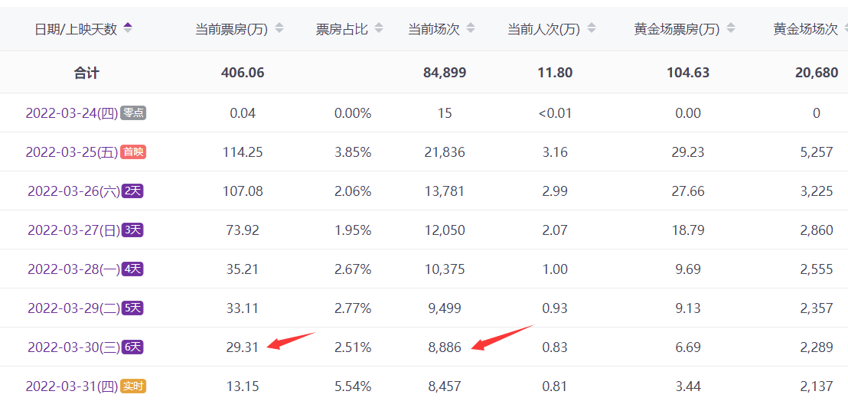Select admissions value 3.16
This screenshot has height=401, width=848.
click(x=555, y=152)
